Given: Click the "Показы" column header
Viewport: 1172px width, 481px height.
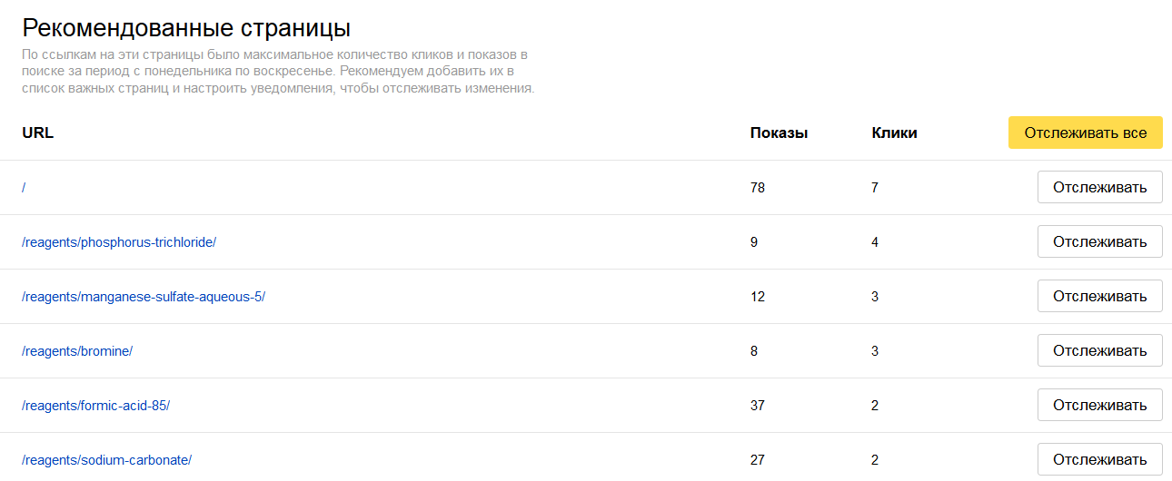Looking at the screenshot, I should click(779, 133).
